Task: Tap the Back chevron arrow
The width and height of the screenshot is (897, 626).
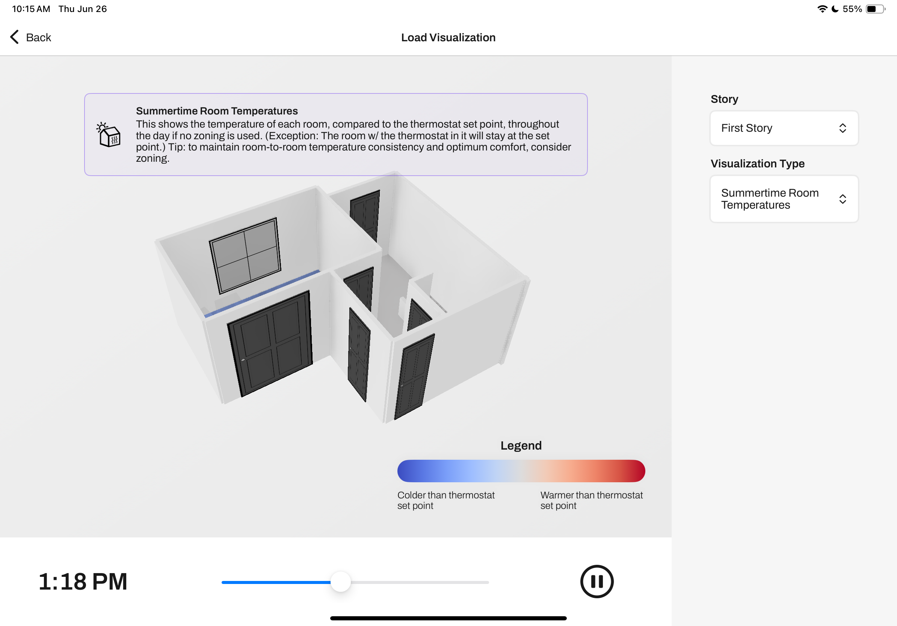Action: [14, 37]
